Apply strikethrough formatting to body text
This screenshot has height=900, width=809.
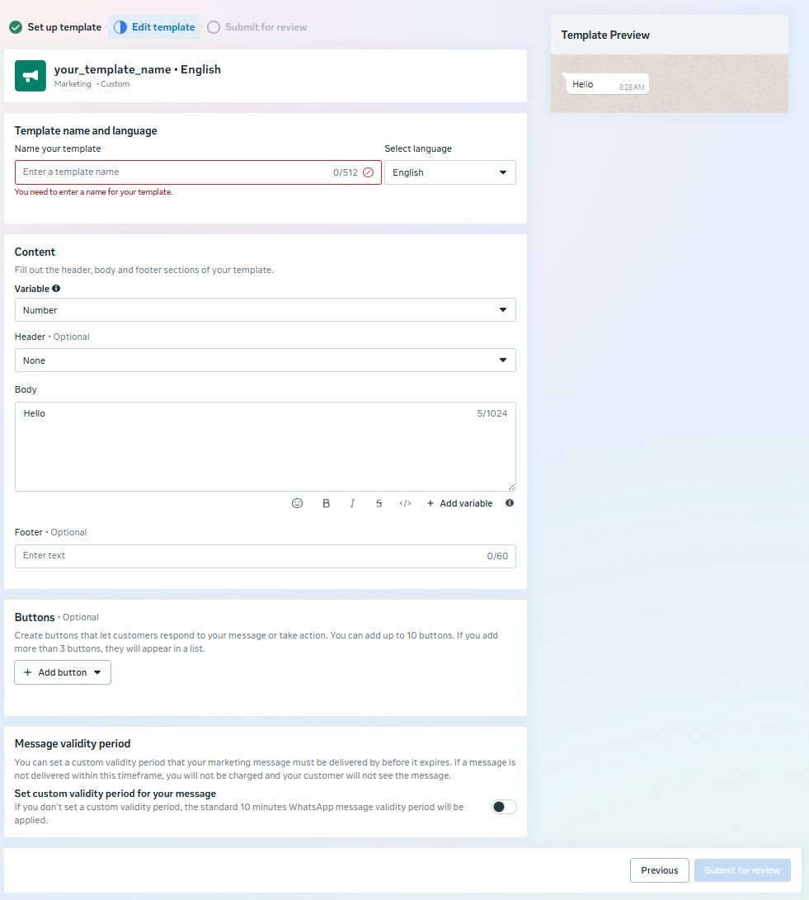[379, 503]
